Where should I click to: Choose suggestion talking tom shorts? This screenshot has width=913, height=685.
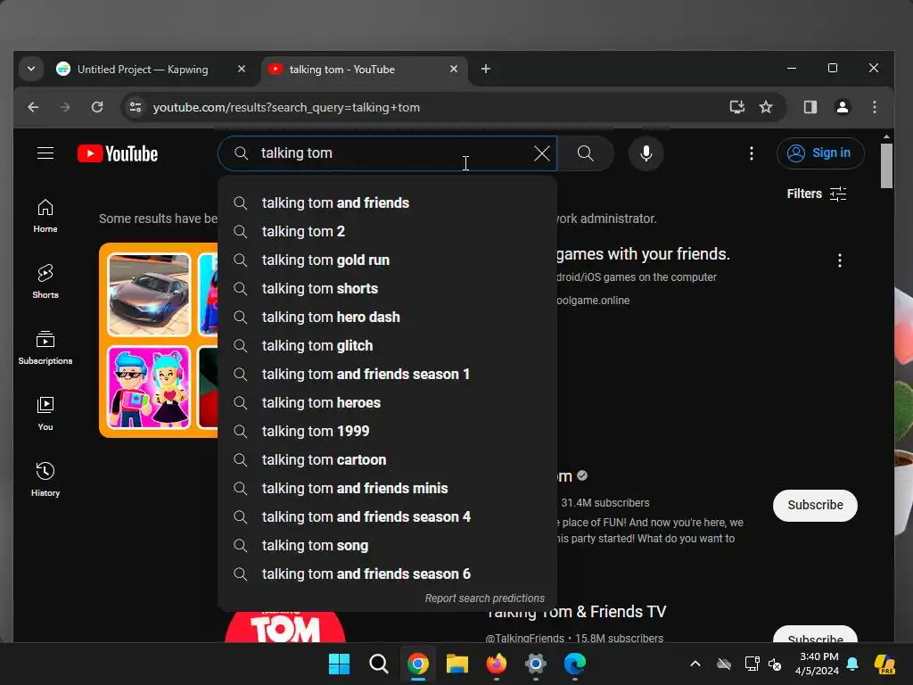point(387,288)
